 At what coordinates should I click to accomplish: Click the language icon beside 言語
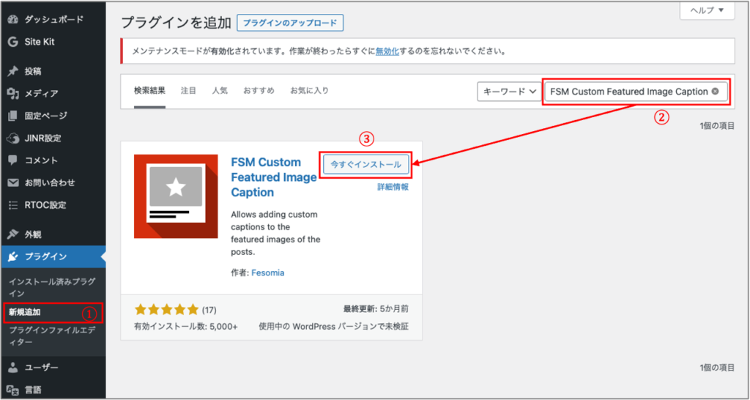coord(13,390)
